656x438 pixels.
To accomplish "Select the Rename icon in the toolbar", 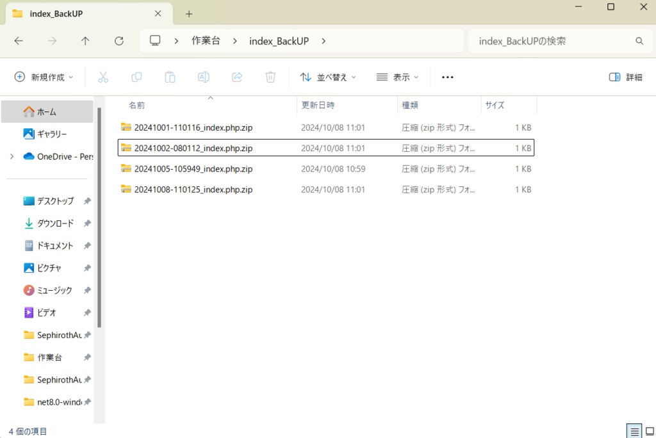I will 203,77.
